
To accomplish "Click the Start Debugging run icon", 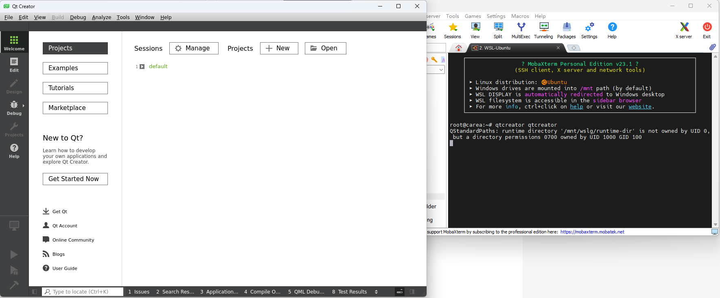I will click(14, 270).
